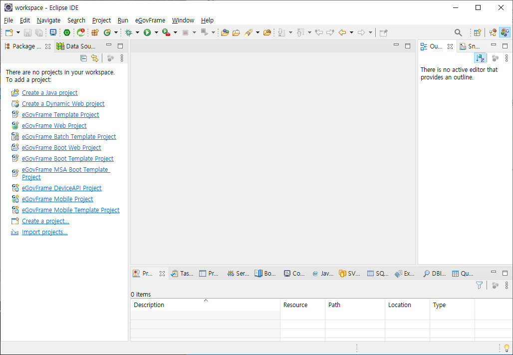Switch to the Java EE perspective button

coord(493,32)
